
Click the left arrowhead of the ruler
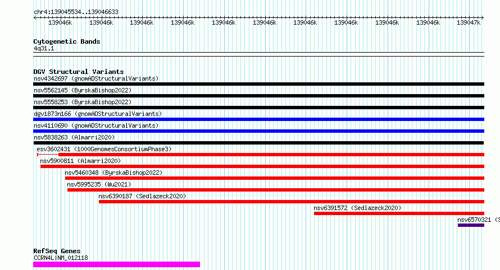point(35,18)
